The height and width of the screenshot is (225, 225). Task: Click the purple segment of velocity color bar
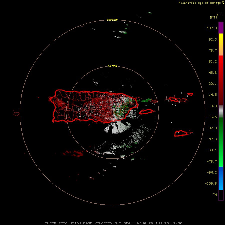(x=221, y=28)
